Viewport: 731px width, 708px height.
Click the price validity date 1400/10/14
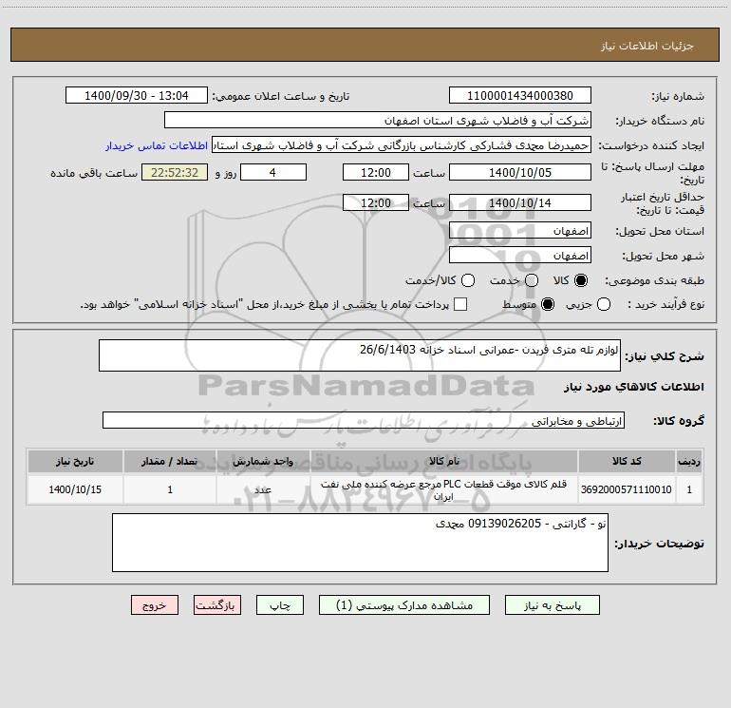[520, 202]
